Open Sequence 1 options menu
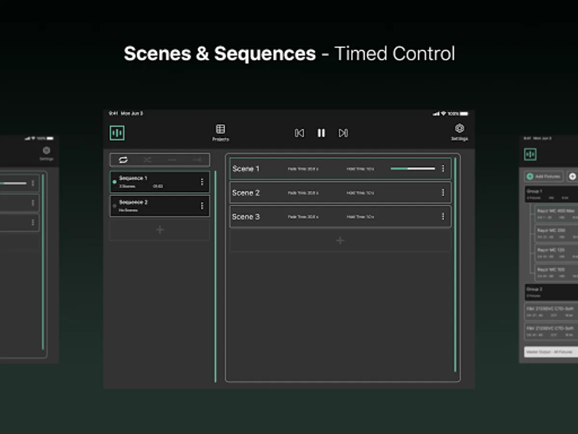This screenshot has width=578, height=434. [202, 182]
